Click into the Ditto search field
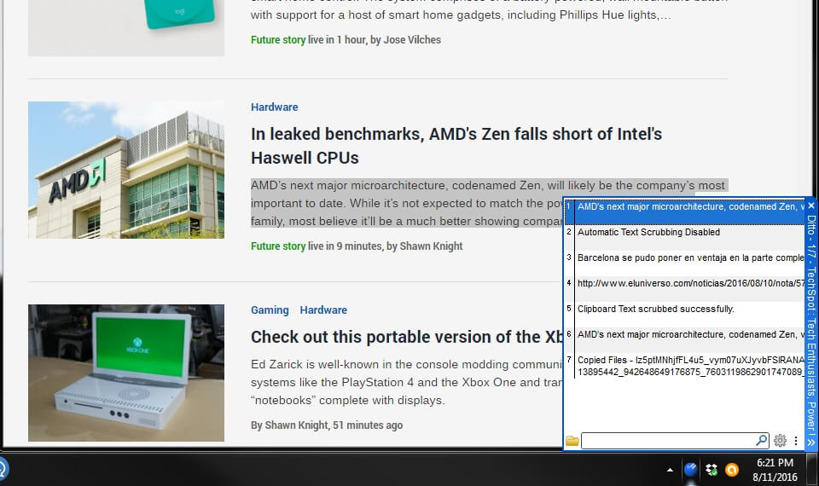Viewport: 819px width, 486px height. pyautogui.click(x=667, y=441)
